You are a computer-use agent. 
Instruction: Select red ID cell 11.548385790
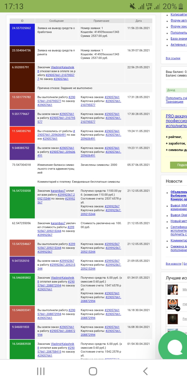(22, 135)
